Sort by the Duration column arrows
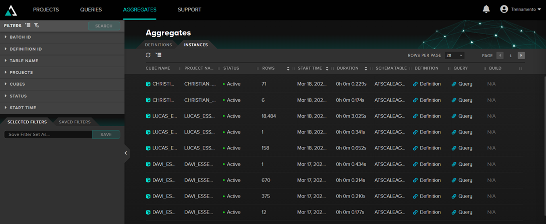Image resolution: width=546 pixels, height=224 pixels. pyautogui.click(x=365, y=69)
